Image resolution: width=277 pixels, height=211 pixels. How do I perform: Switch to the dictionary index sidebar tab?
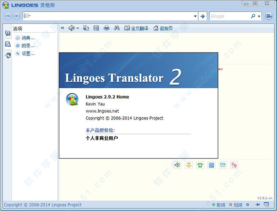click(x=7, y=33)
